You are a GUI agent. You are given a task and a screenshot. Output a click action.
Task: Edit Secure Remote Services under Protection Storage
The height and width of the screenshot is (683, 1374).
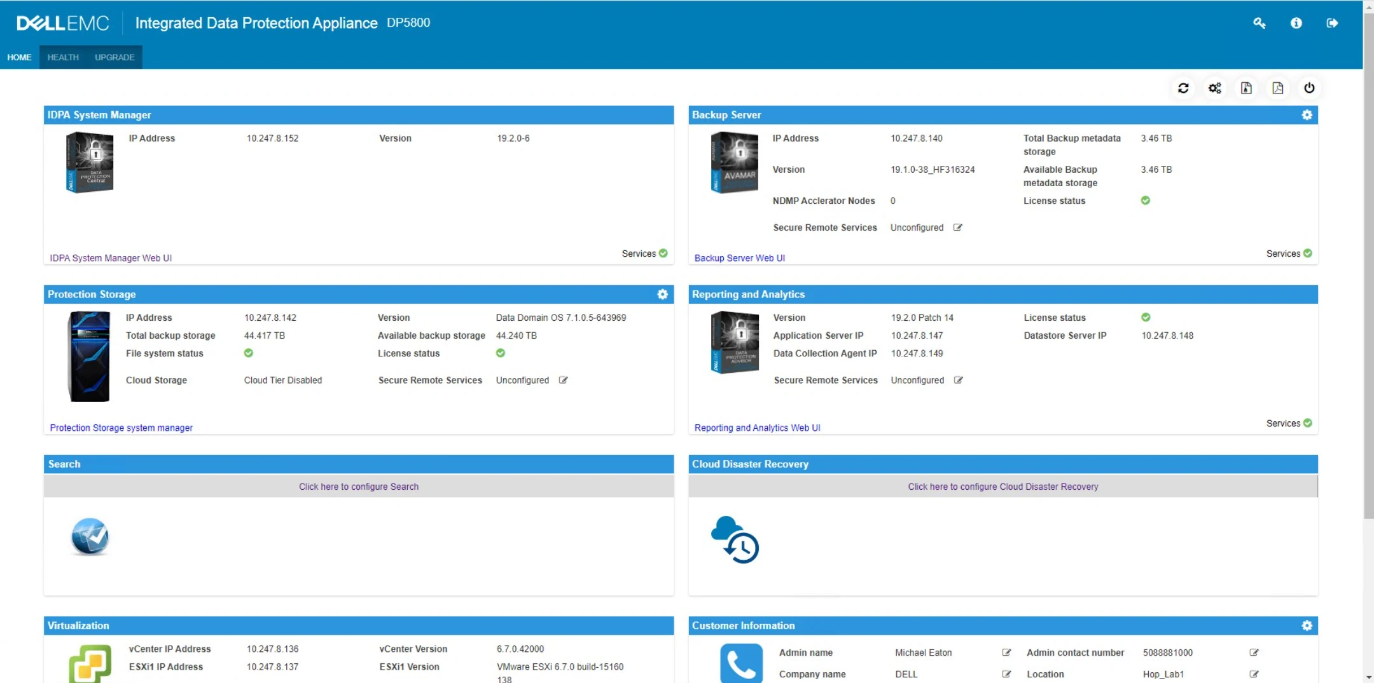coord(564,380)
